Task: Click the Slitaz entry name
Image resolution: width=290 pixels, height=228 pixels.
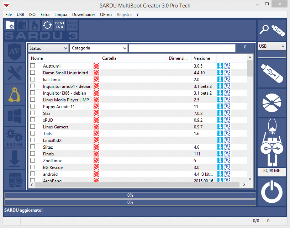Action: click(x=48, y=147)
